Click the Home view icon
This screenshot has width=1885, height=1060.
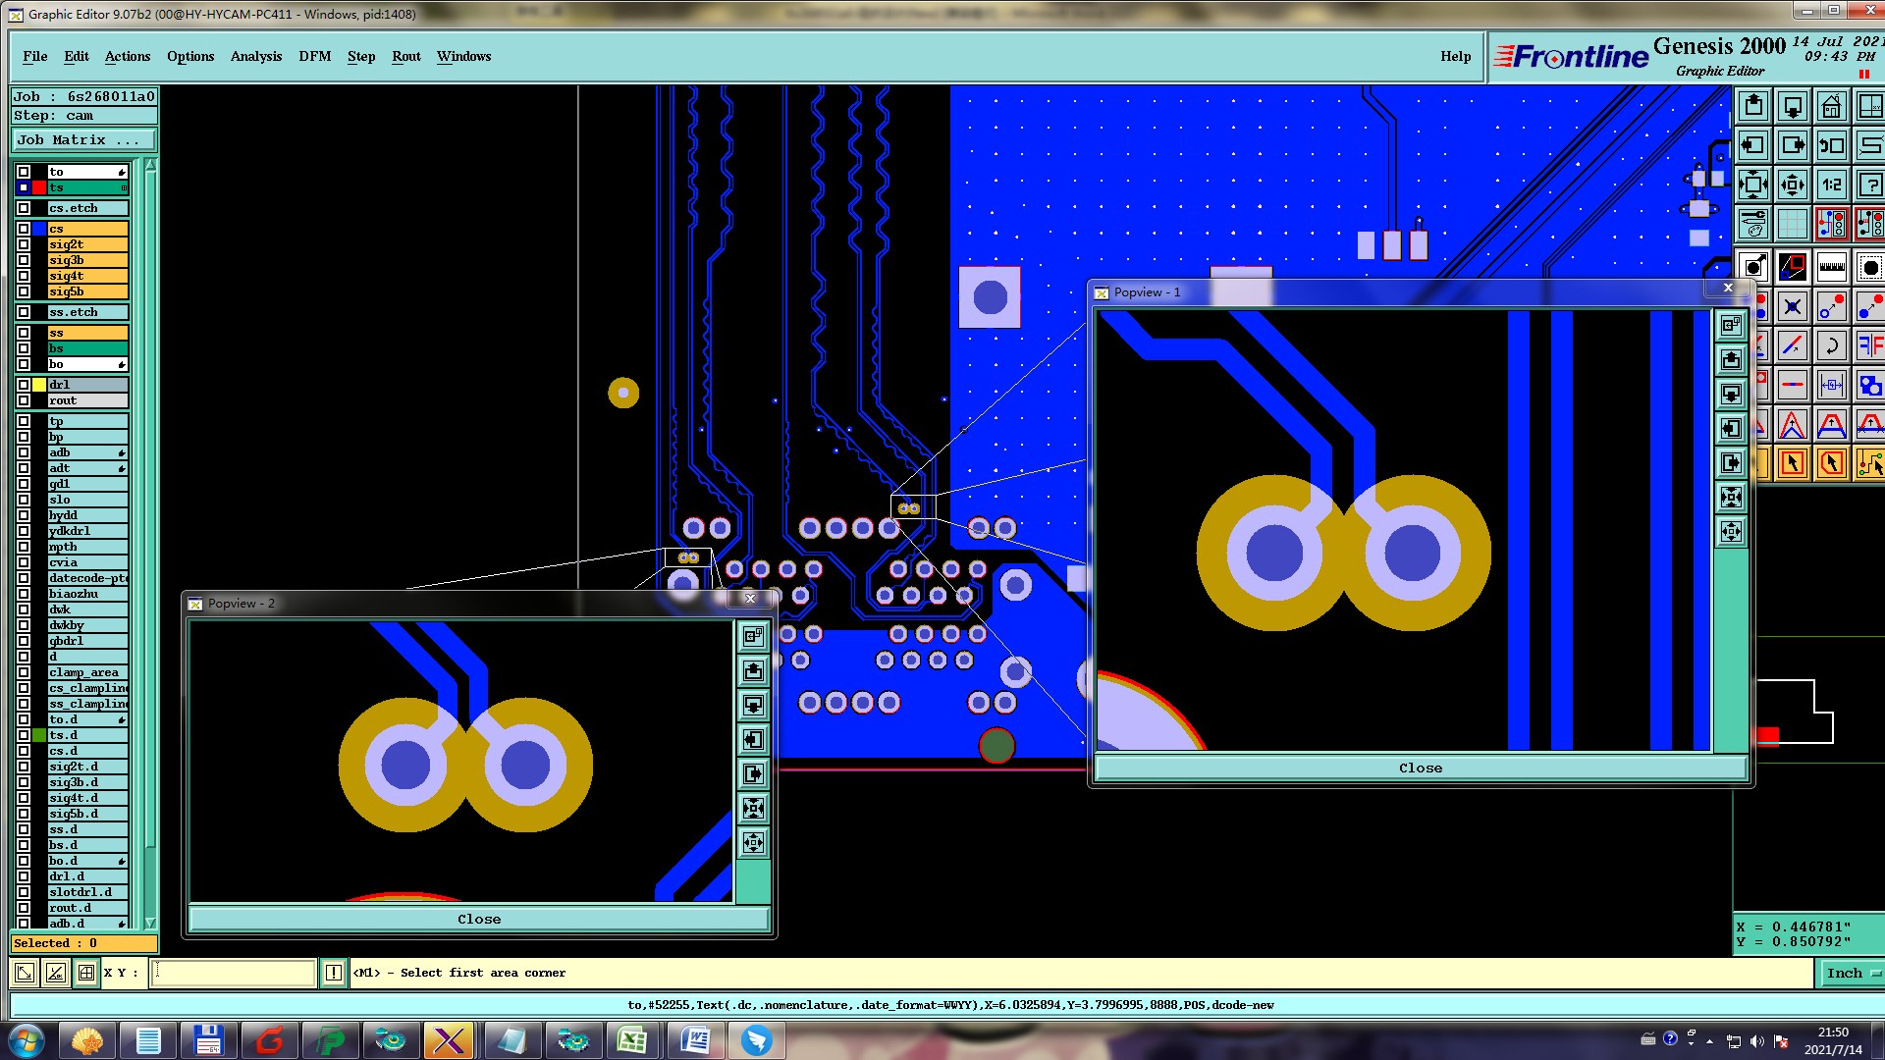coord(1832,106)
